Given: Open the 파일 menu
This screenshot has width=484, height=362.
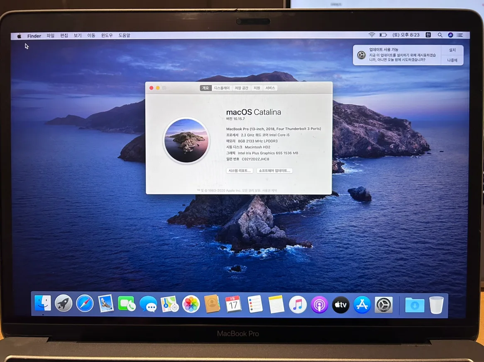Looking at the screenshot, I should pyautogui.click(x=50, y=36).
